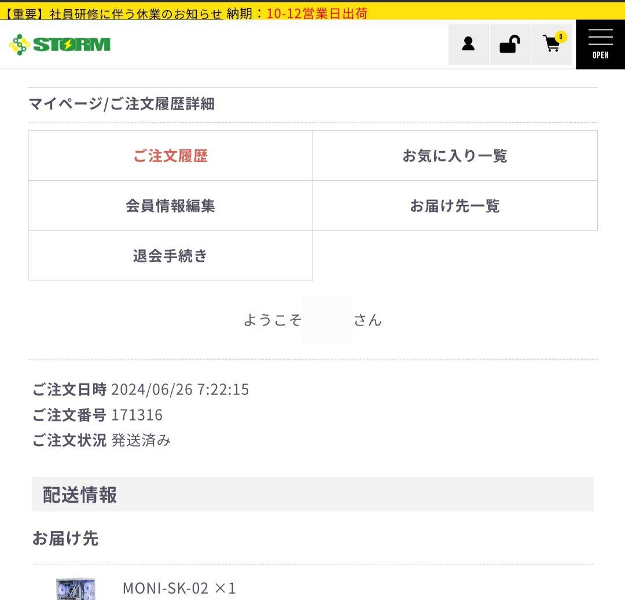Open the 社員研修に伴う休業のお知らせ notice
625x600 pixels.
pyautogui.click(x=135, y=13)
